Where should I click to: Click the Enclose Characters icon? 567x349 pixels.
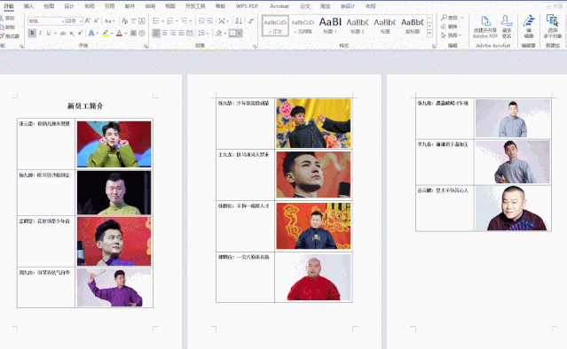coord(142,33)
